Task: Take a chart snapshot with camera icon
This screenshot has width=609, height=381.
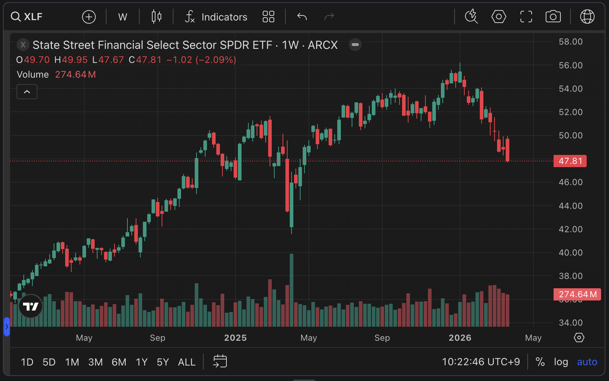Action: pos(553,17)
